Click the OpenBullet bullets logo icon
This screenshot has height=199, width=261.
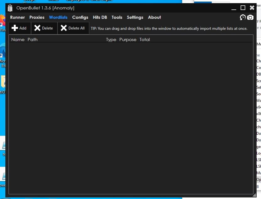(x=10, y=8)
